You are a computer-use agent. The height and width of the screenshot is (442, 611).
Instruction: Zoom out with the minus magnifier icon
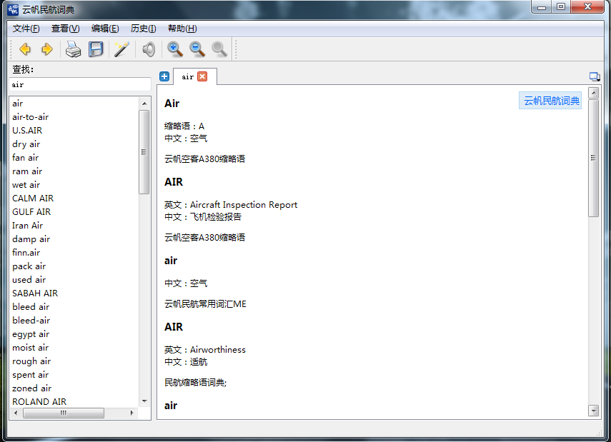tap(197, 49)
